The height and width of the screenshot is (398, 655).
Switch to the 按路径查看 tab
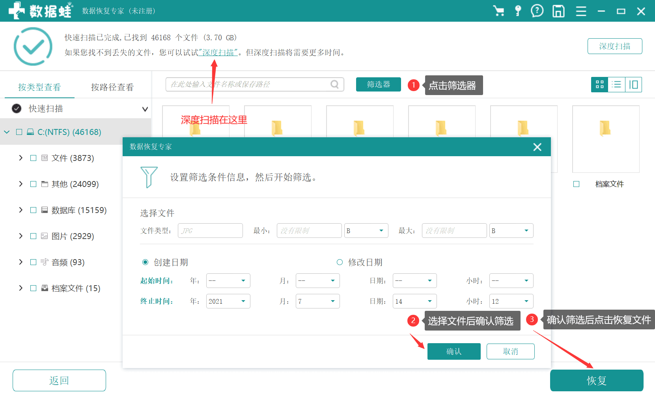coord(112,87)
